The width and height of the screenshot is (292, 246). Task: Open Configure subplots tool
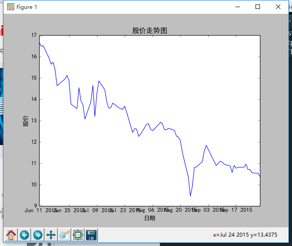(x=78, y=234)
